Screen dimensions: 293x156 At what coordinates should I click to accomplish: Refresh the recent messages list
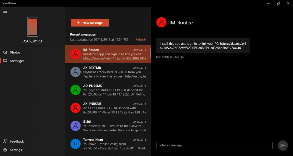[x=140, y=39]
